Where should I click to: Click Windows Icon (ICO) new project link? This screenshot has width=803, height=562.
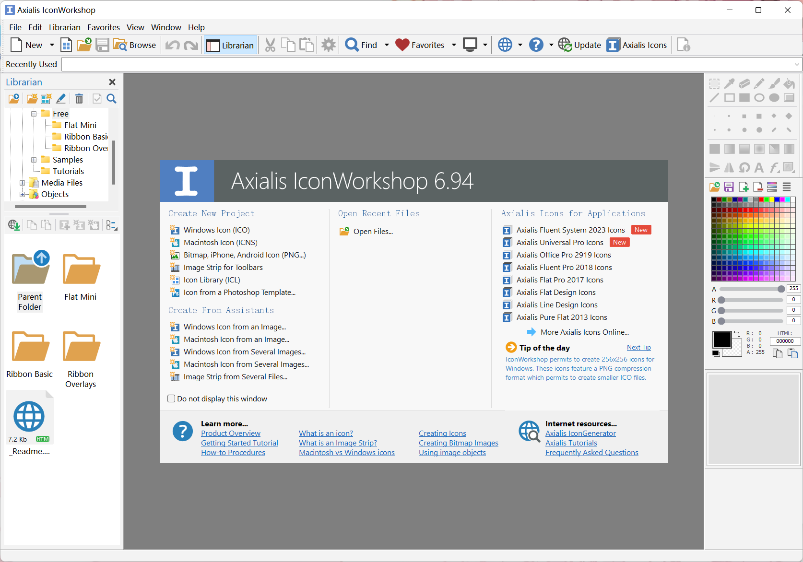click(x=217, y=230)
